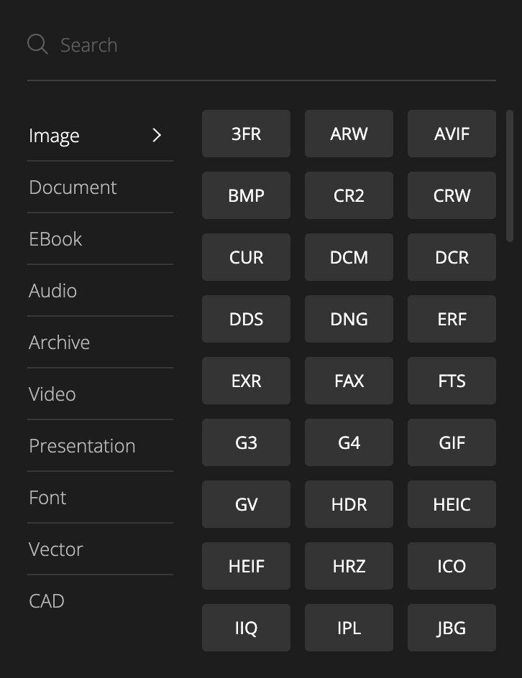Image resolution: width=522 pixels, height=678 pixels.
Task: Select the DCM format
Action: pos(349,257)
